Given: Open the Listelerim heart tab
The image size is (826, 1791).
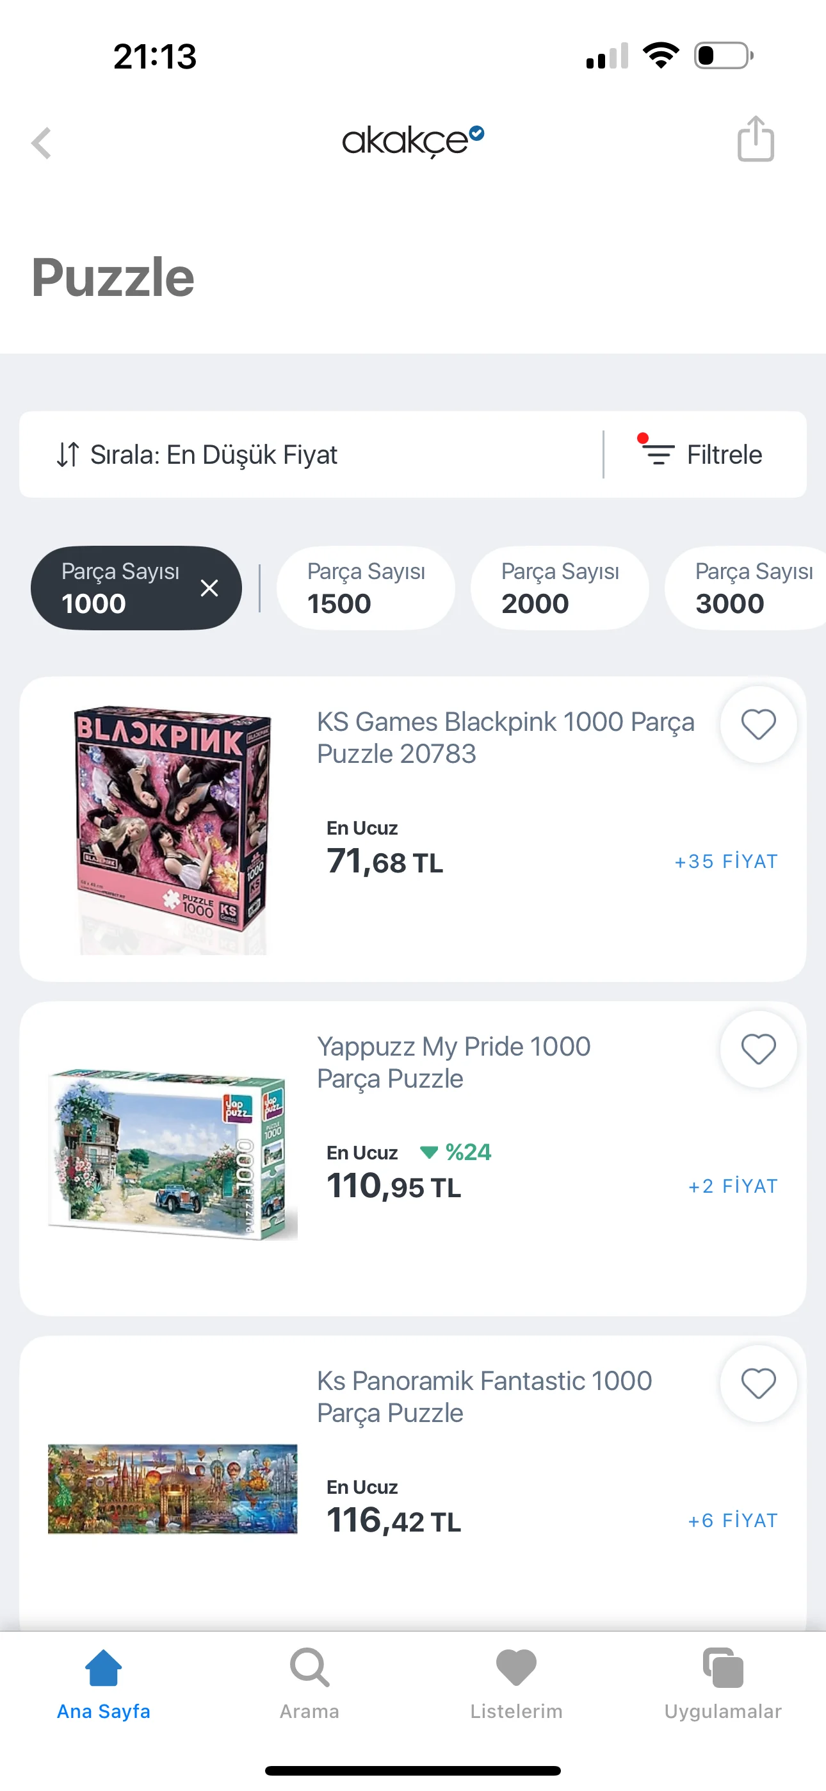Looking at the screenshot, I should click(x=516, y=1683).
